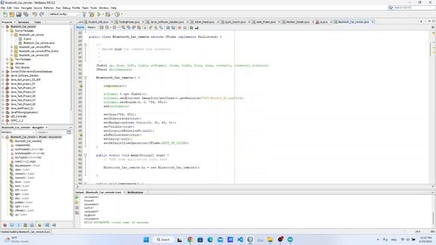
Task: Click the weather widget in the taskbar
Action: (x=16, y=240)
